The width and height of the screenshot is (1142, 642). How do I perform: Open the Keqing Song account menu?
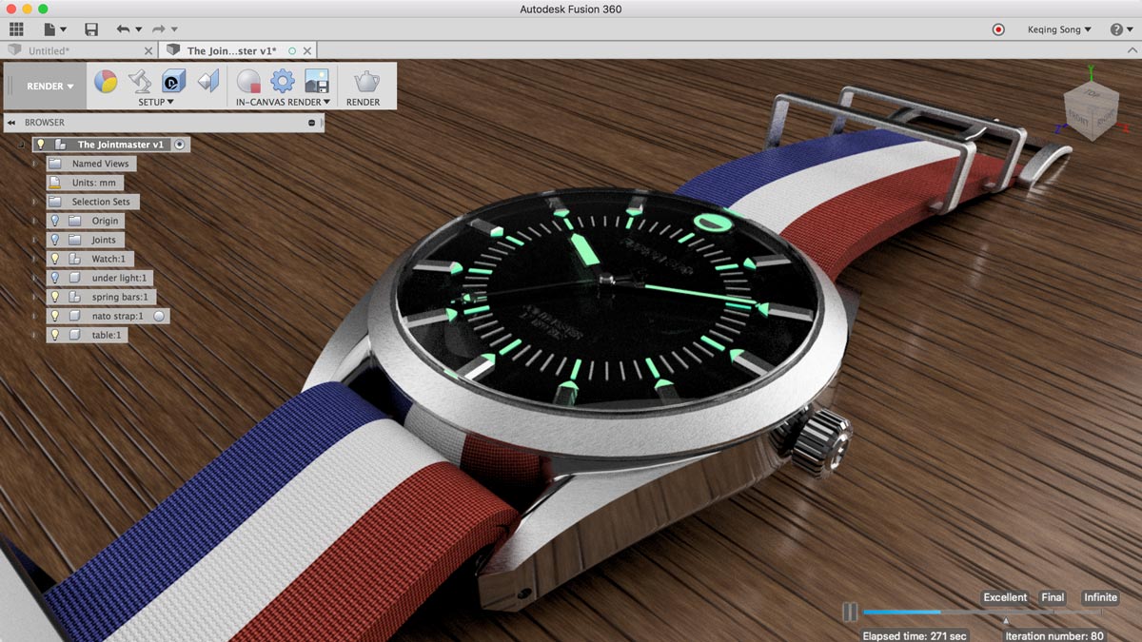tap(1058, 29)
